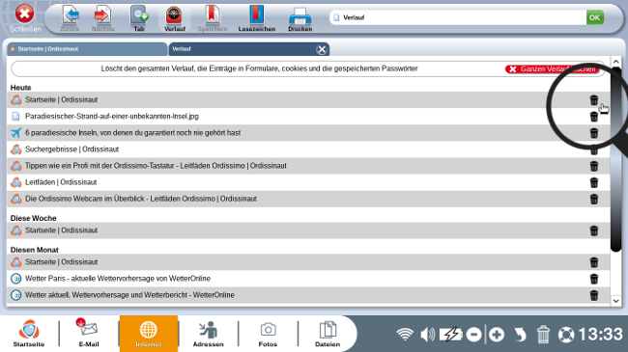Close the Verlauf tab
Image resolution: width=628 pixels, height=352 pixels.
click(x=321, y=49)
